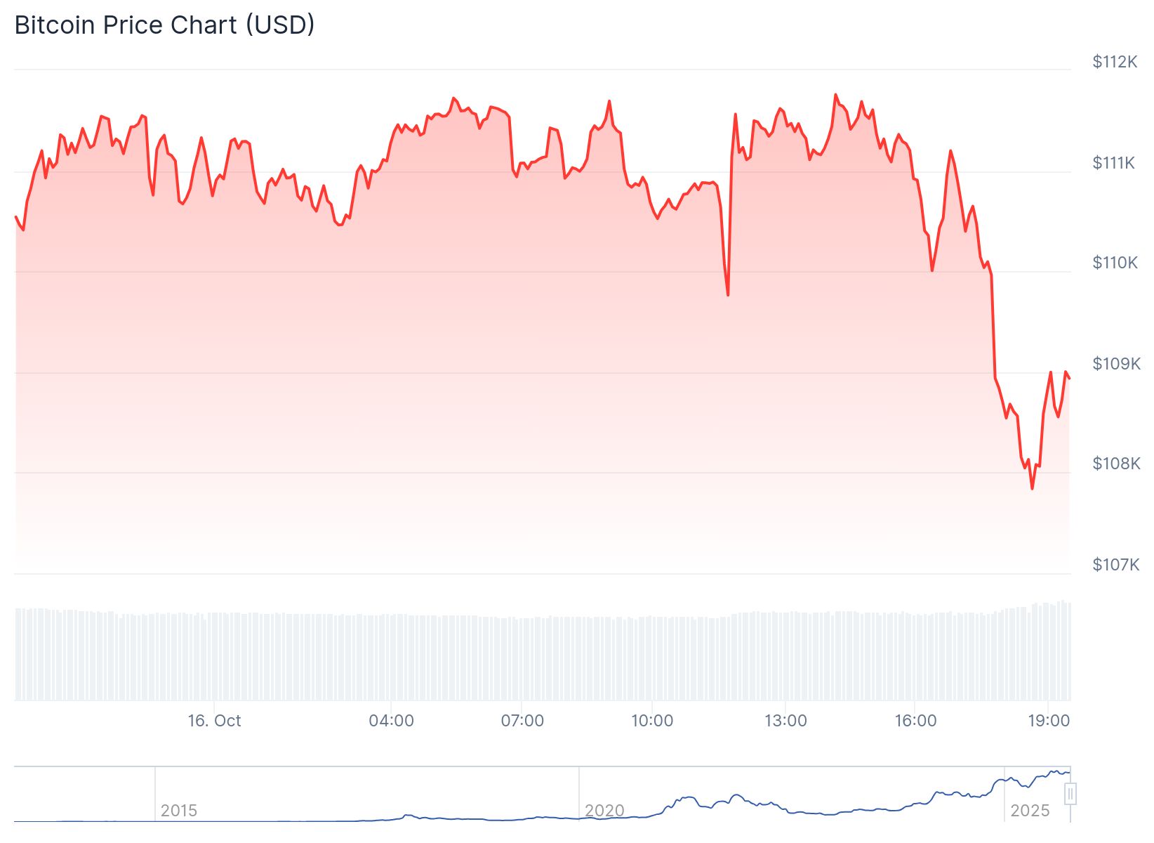Click the 19:00 time axis label

1048,721
